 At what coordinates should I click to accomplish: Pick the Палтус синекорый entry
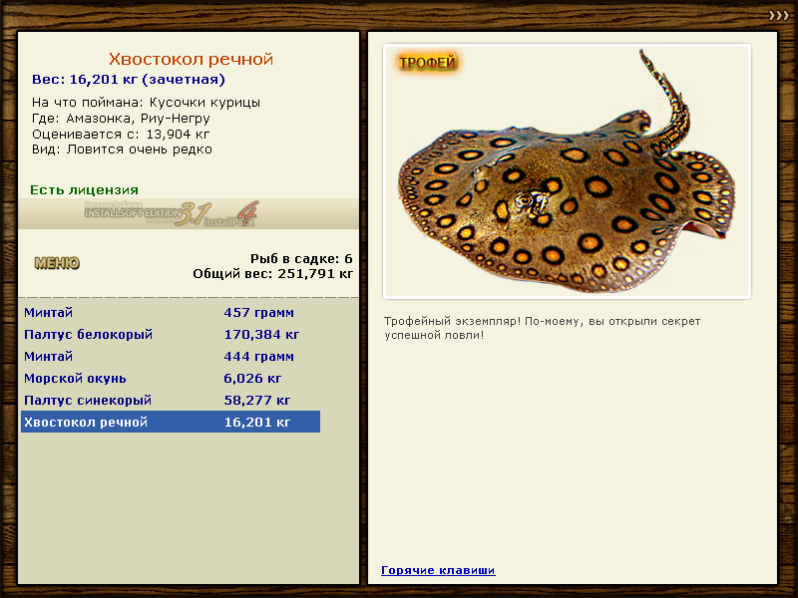coord(170,401)
